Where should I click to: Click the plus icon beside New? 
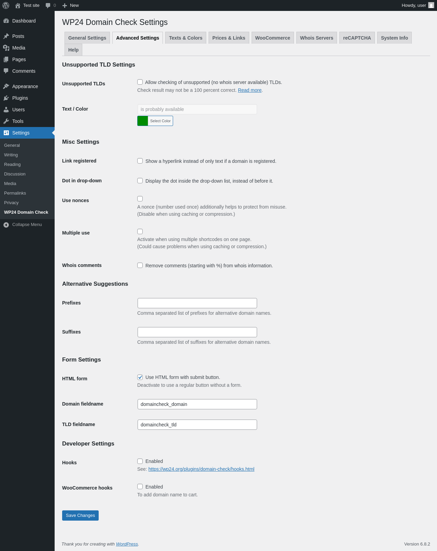[x=65, y=5]
